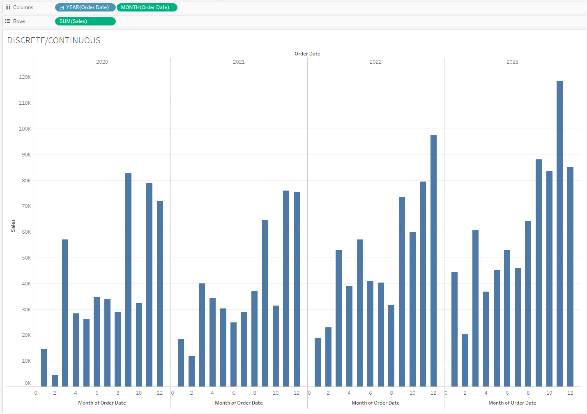Click the Order Date column header label
The height and width of the screenshot is (414, 587).
(307, 54)
